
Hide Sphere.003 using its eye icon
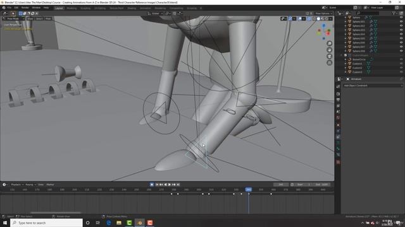(x=401, y=30)
